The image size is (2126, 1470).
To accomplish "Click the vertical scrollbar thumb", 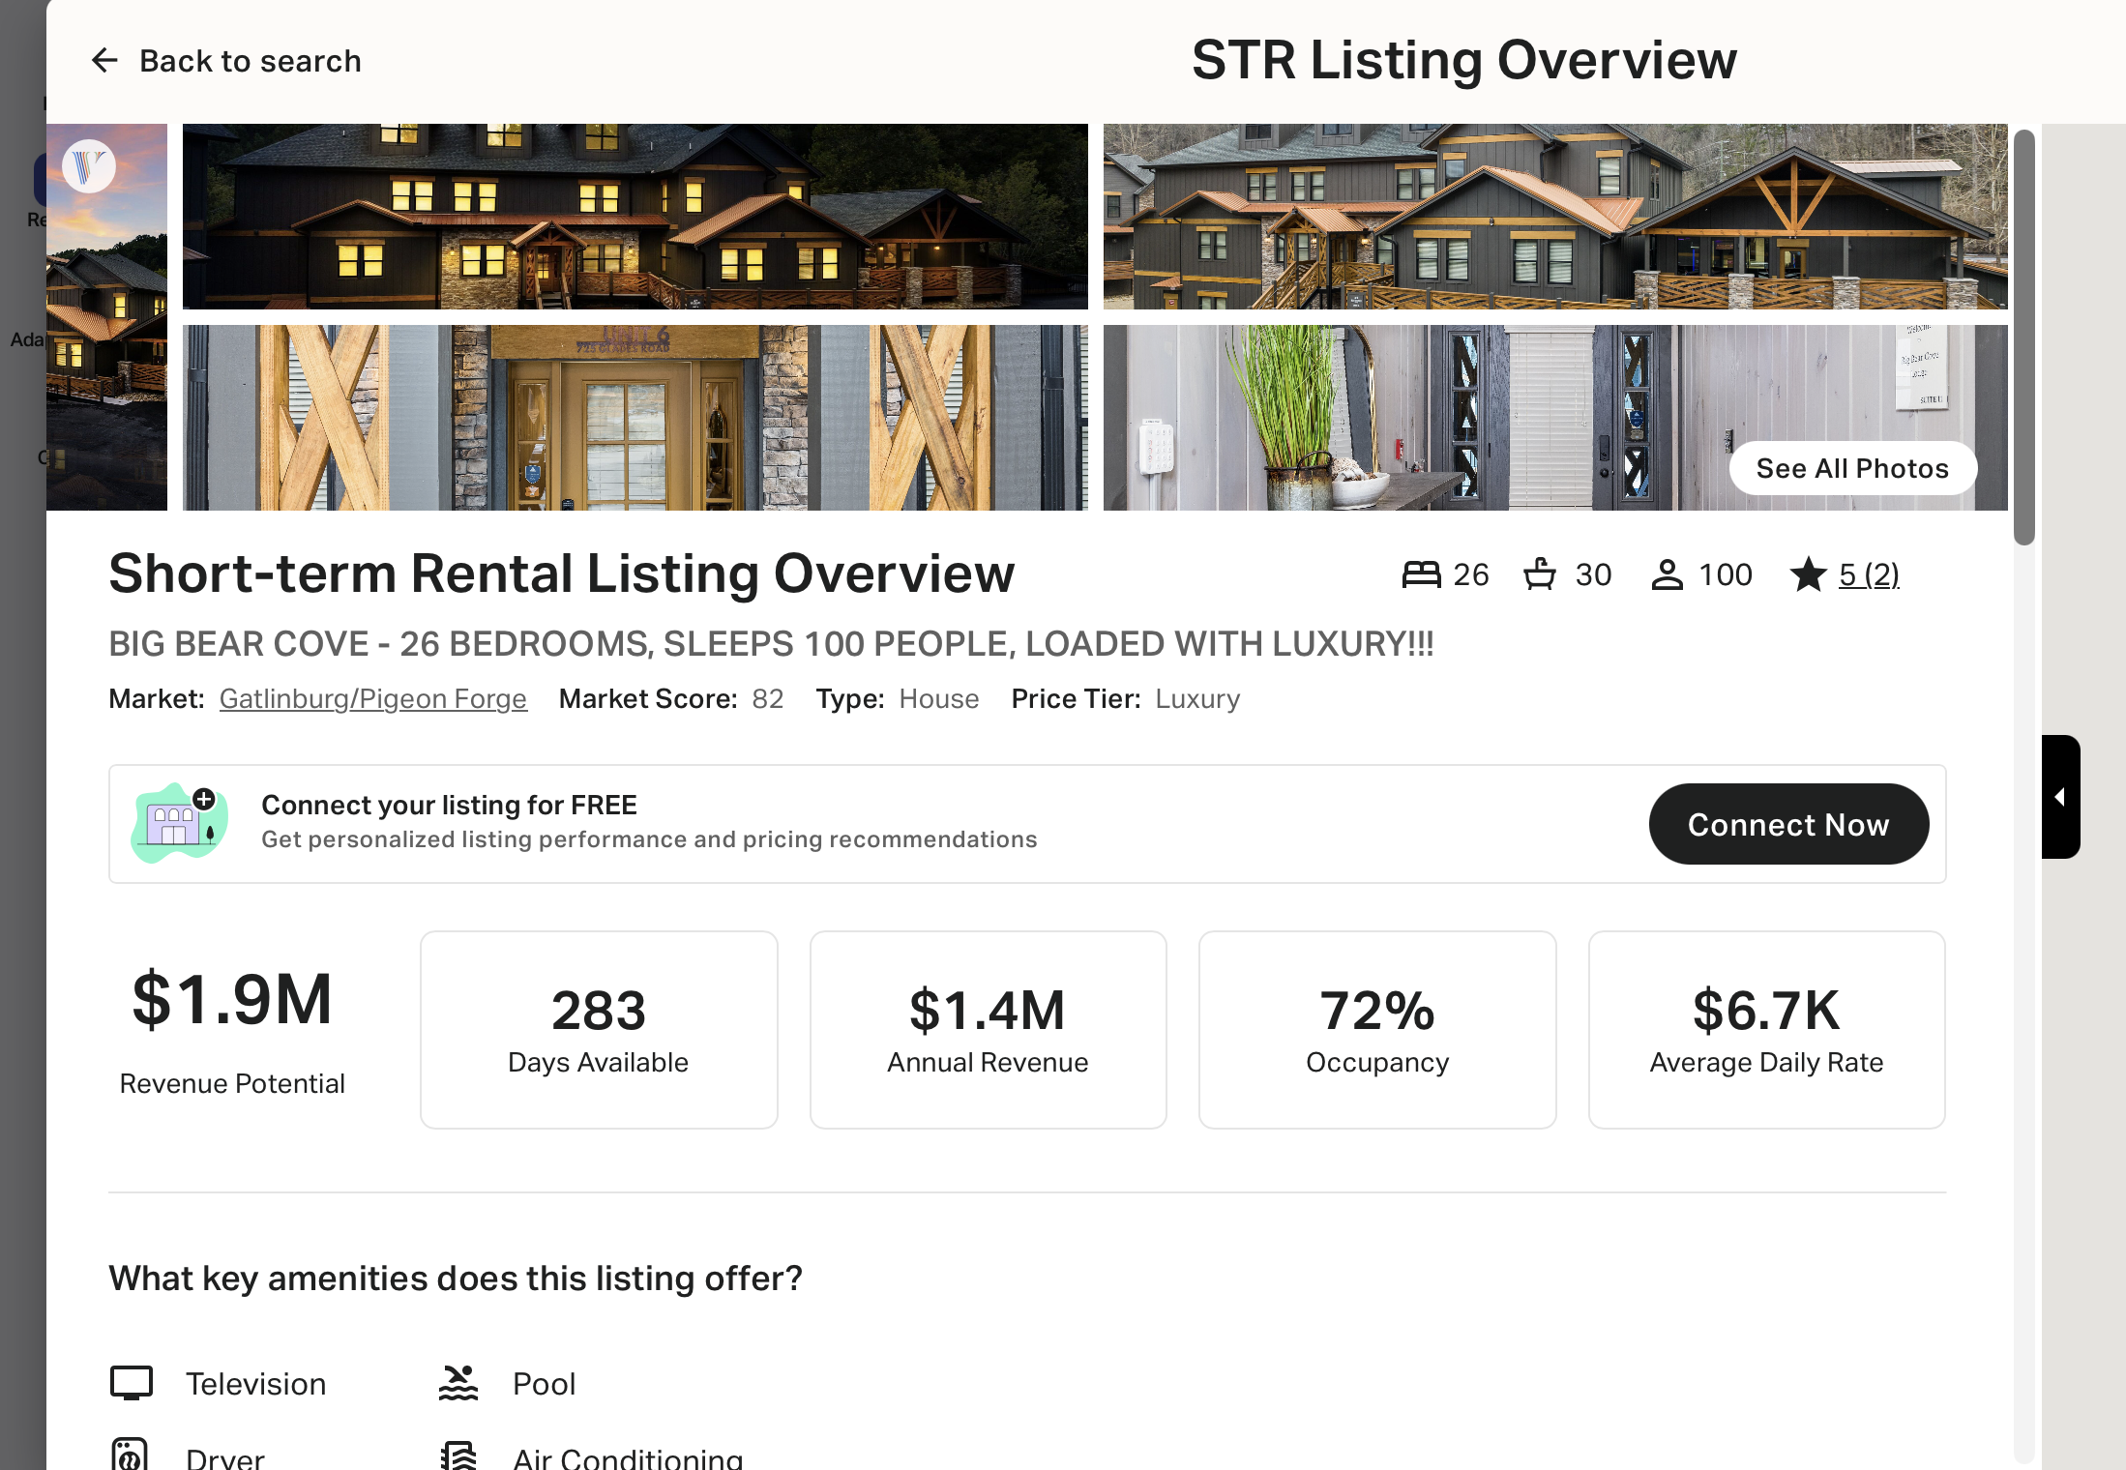I will pyautogui.click(x=2024, y=338).
